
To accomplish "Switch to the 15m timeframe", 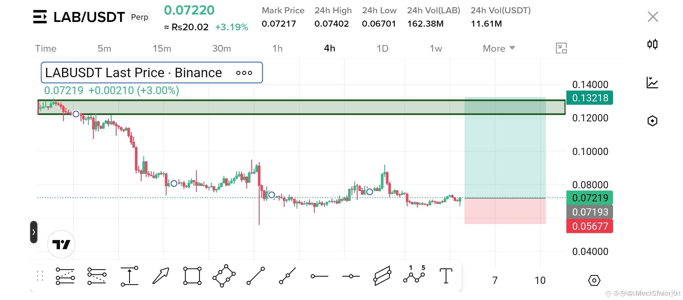I will click(162, 48).
